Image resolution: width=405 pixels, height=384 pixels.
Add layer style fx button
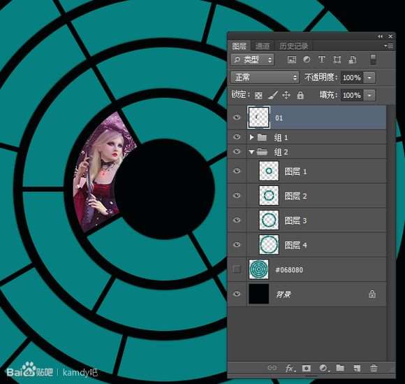coord(290,368)
